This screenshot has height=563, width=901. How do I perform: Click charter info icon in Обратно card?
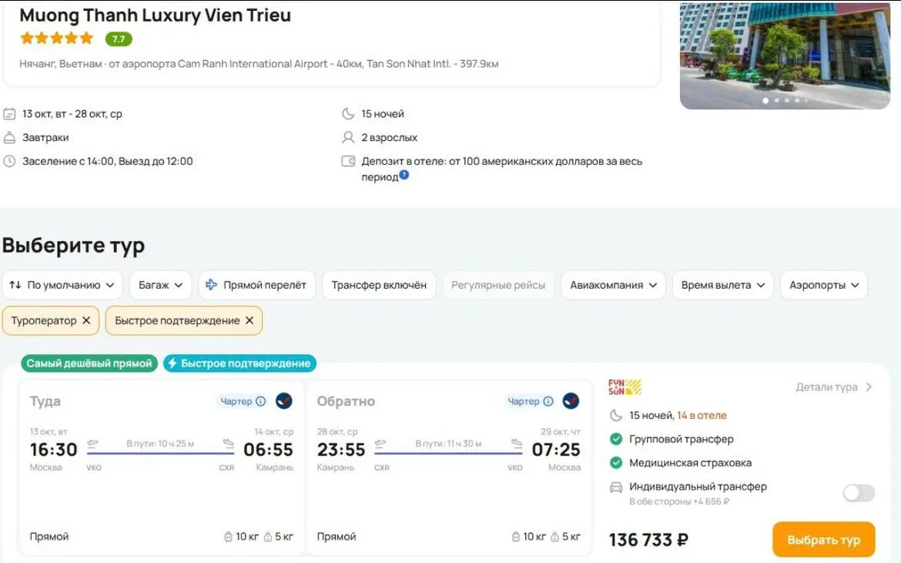(x=548, y=401)
